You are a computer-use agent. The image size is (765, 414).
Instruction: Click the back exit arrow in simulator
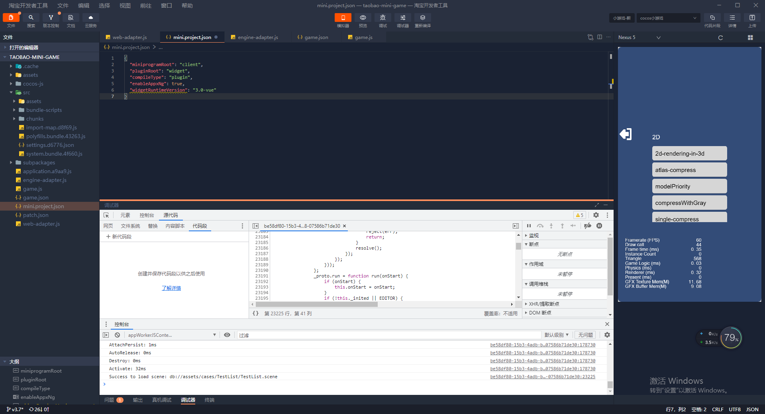[626, 134]
